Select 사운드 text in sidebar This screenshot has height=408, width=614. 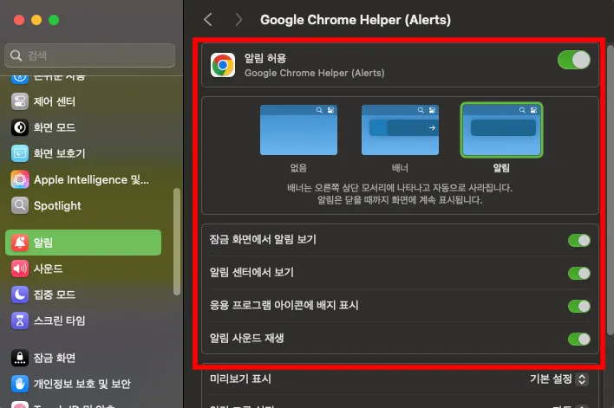coord(49,269)
